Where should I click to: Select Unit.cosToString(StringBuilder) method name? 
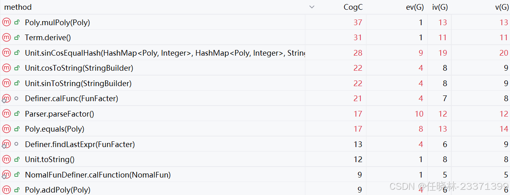point(79,68)
